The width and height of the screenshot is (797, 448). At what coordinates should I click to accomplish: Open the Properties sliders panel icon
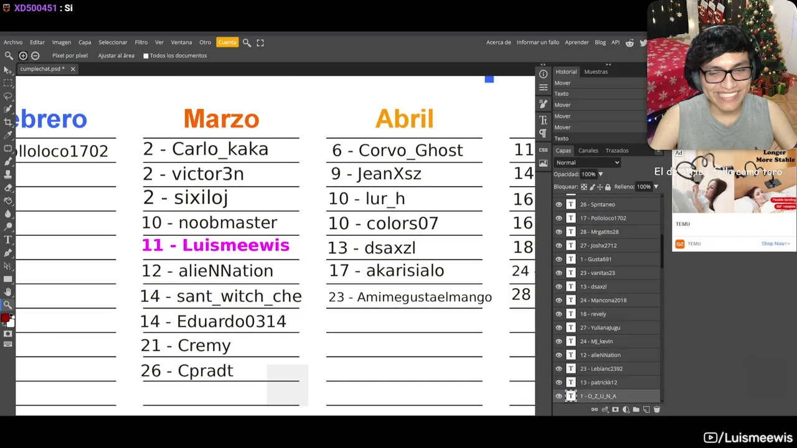point(543,88)
